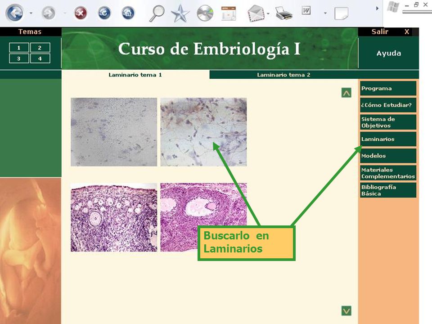Open the sperm cells slide thumbnail
The width and height of the screenshot is (432, 324).
point(203,132)
